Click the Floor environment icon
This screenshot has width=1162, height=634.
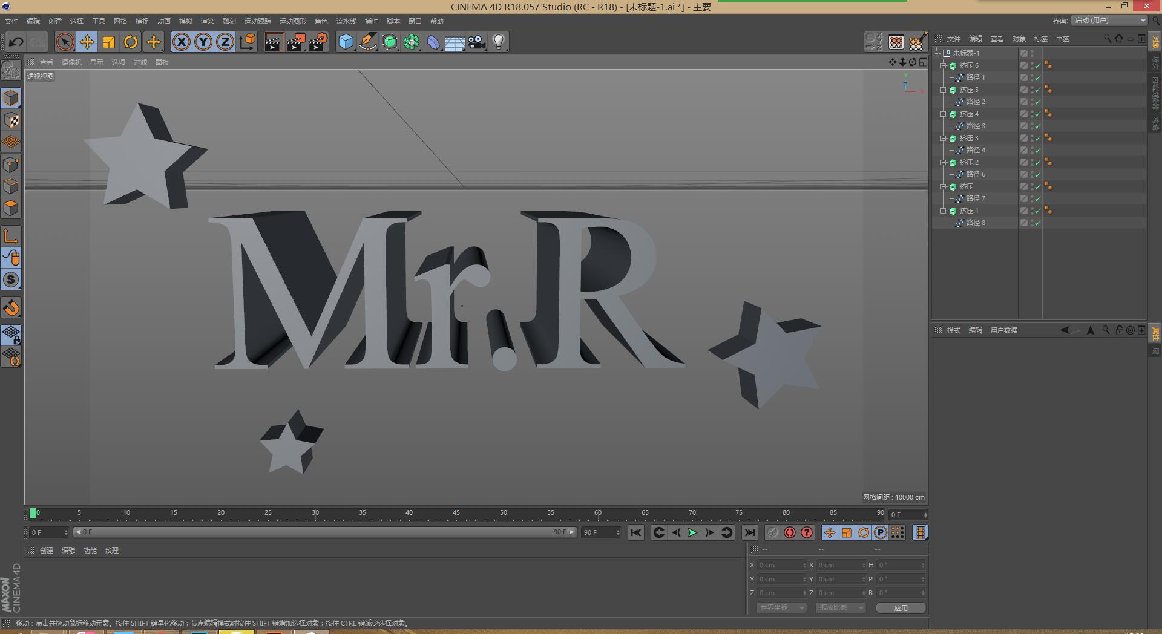(x=455, y=42)
